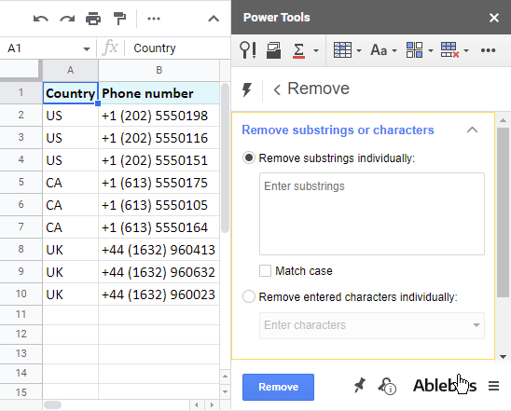Image resolution: width=511 pixels, height=411 pixels.
Task: Collapse the Remove substrings or characters section
Action: (x=472, y=130)
